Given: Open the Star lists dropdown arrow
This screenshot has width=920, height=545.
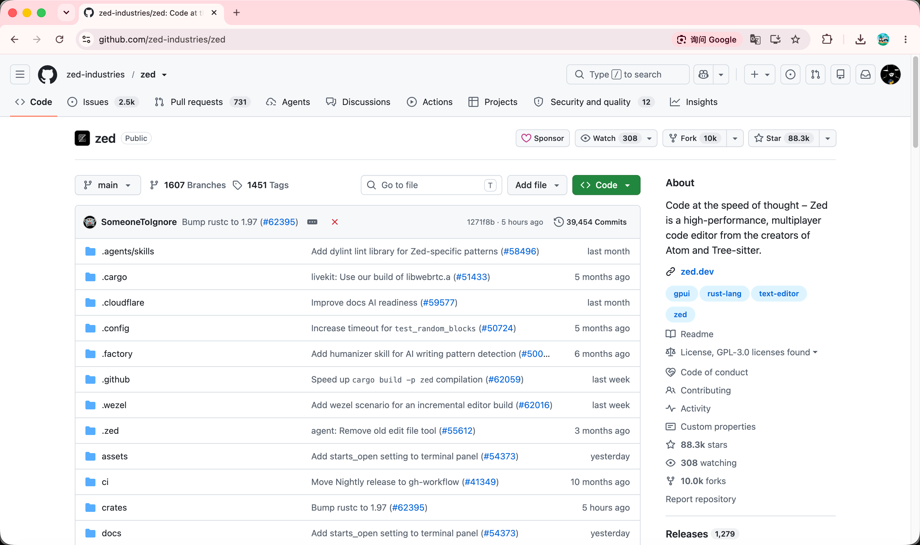Looking at the screenshot, I should (x=827, y=138).
